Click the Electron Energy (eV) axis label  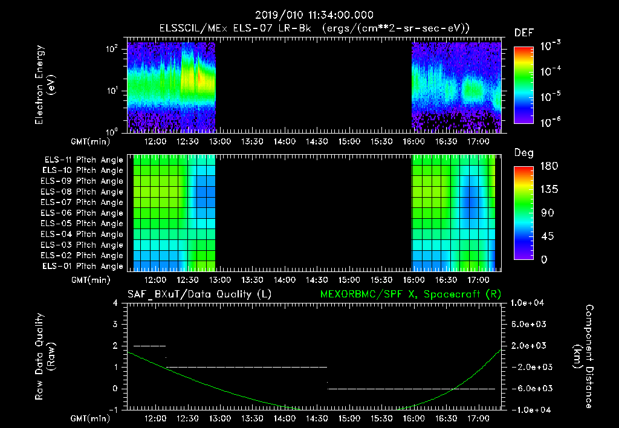45,85
